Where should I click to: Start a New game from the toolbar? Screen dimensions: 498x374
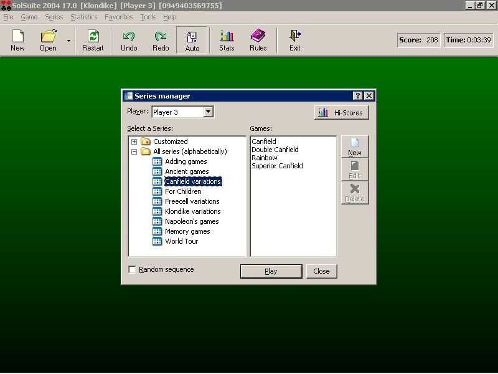[17, 41]
